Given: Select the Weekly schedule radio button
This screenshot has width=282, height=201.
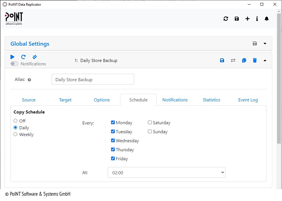Looking at the screenshot, I should 15,134.
